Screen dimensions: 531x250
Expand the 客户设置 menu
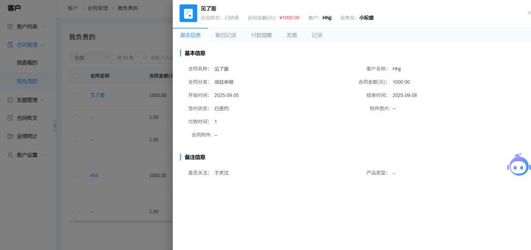coord(42,155)
